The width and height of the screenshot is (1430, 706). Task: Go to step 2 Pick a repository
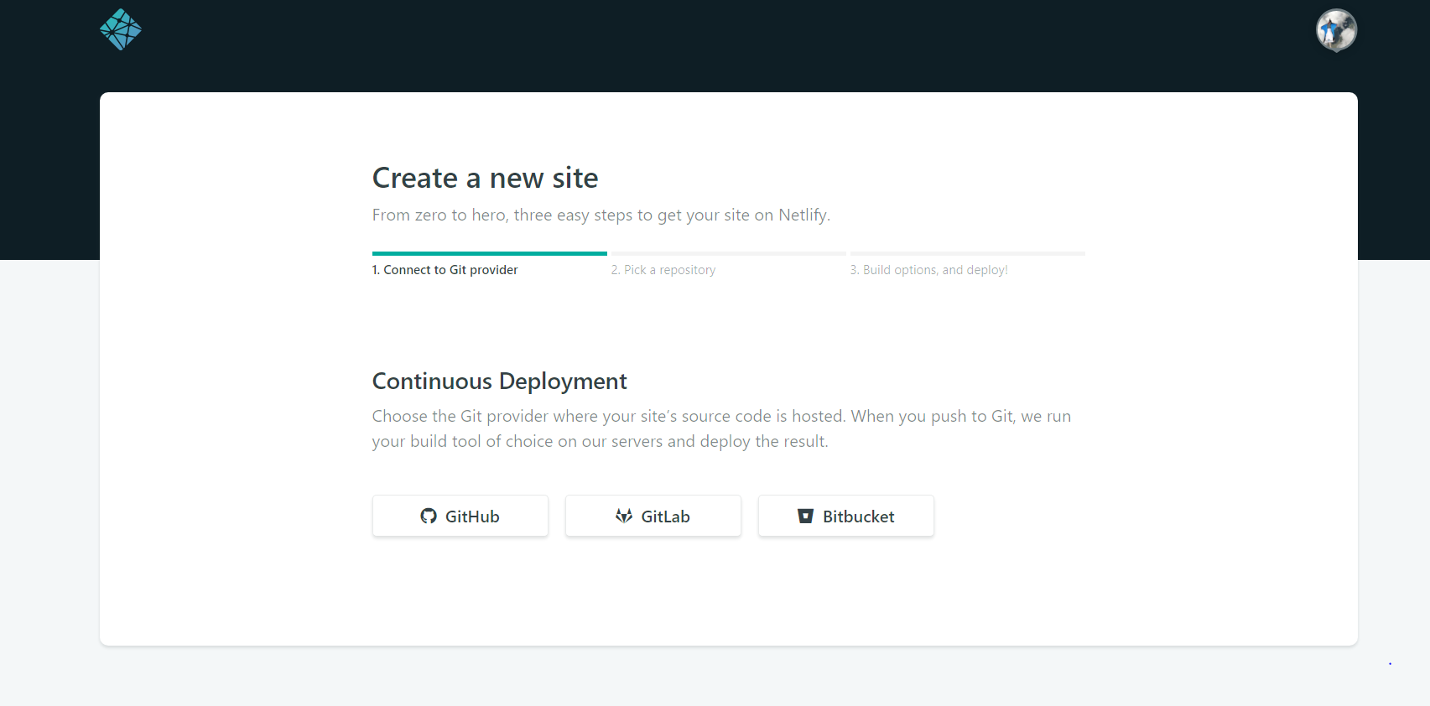click(663, 270)
